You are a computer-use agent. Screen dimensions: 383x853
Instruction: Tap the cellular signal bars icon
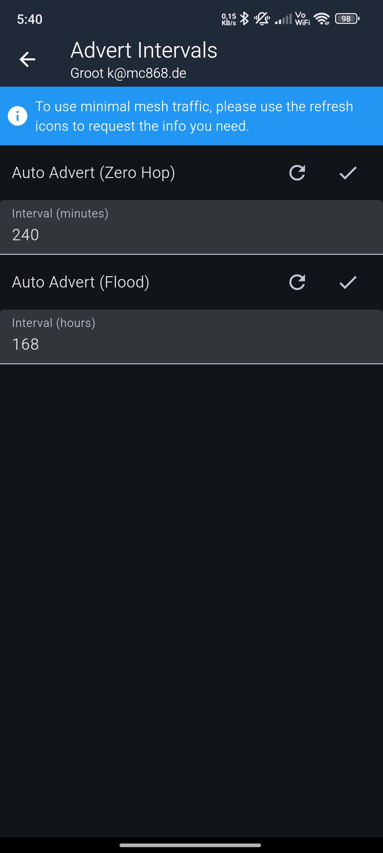point(283,18)
